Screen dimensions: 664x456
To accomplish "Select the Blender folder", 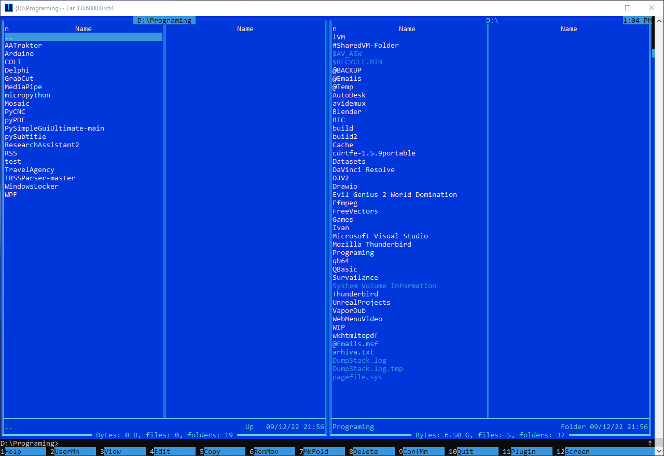I will (347, 111).
